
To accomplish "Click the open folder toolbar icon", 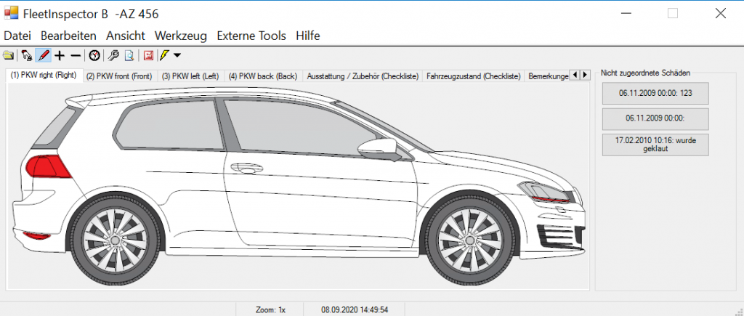I will click(9, 56).
